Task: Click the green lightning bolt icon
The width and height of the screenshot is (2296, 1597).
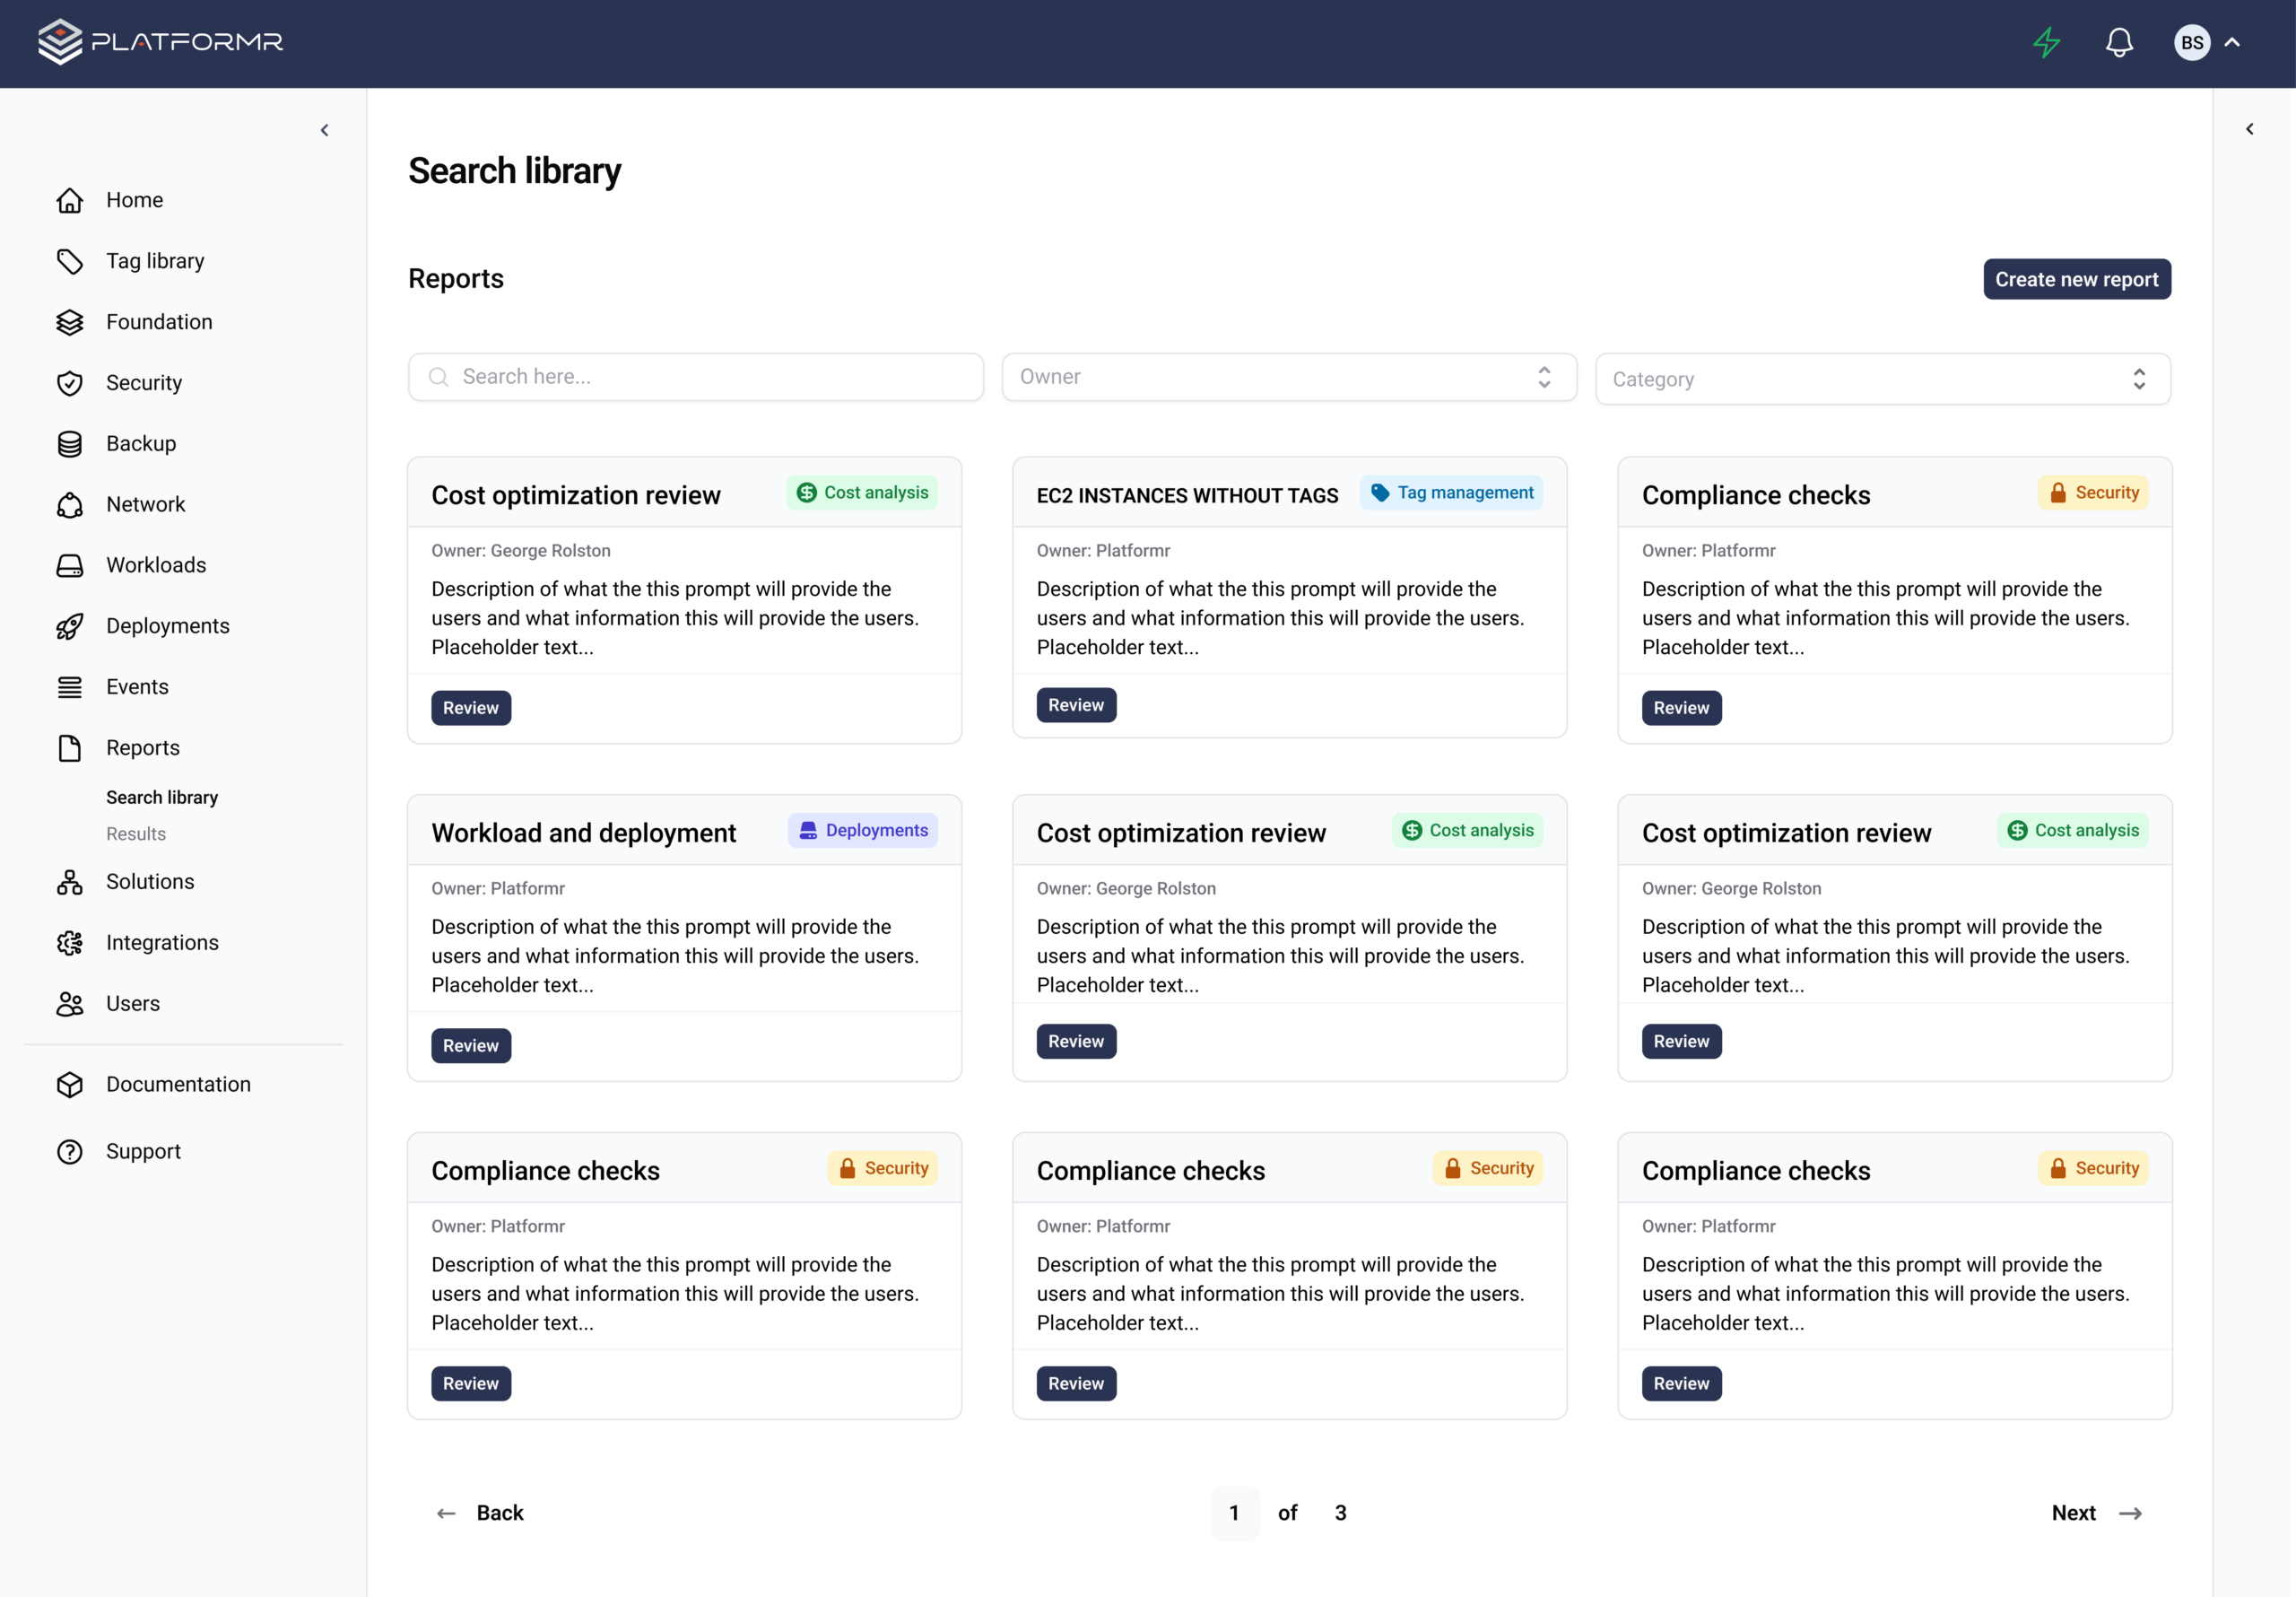Action: 2046,42
